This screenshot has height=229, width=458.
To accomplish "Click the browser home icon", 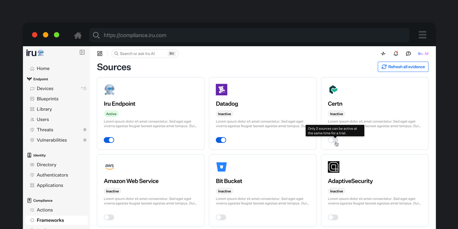I will pyautogui.click(x=78, y=35).
